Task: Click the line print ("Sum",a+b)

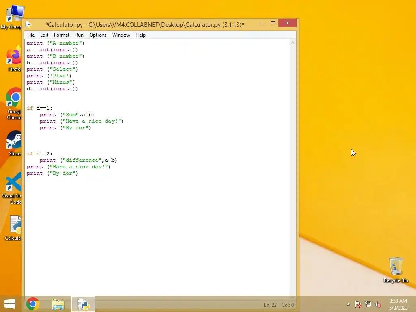Action: click(67, 115)
